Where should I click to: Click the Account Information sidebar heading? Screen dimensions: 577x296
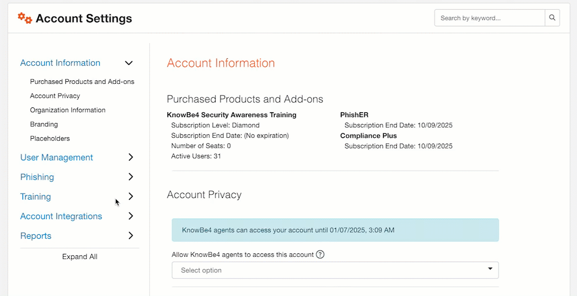[60, 63]
